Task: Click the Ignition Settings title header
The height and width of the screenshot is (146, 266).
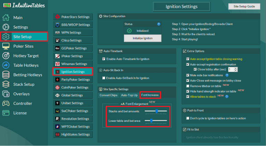Action: 182,6
